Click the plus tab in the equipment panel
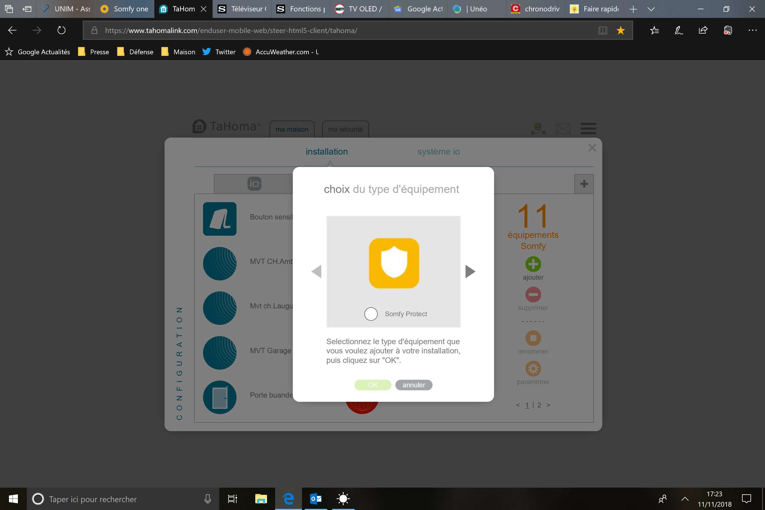765x510 pixels. 584,184
